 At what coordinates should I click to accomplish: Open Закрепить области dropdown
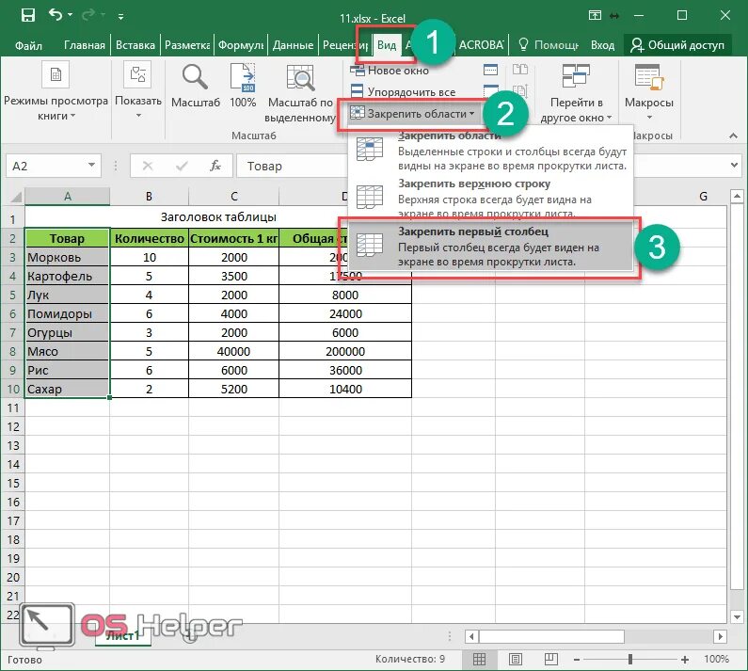coord(412,114)
